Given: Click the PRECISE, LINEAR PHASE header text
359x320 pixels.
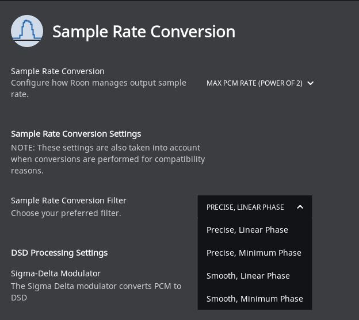Looking at the screenshot, I should (x=245, y=207).
